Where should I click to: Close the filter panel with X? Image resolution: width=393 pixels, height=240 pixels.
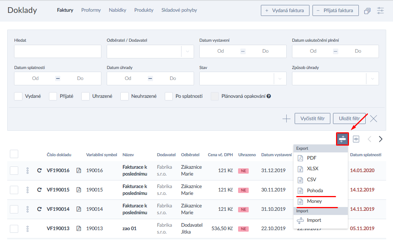coord(374,119)
